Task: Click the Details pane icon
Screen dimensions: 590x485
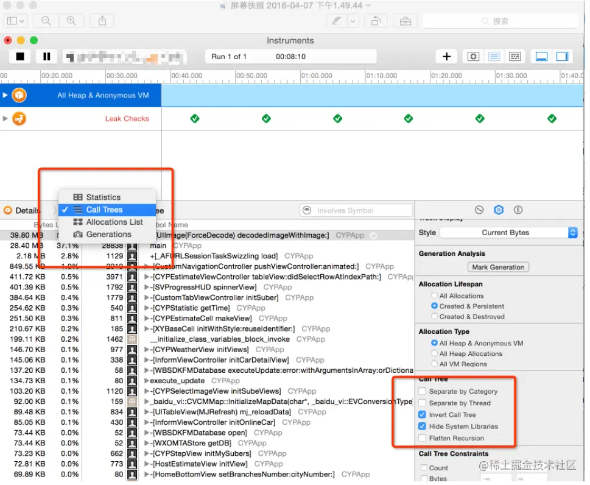Action: point(7,210)
